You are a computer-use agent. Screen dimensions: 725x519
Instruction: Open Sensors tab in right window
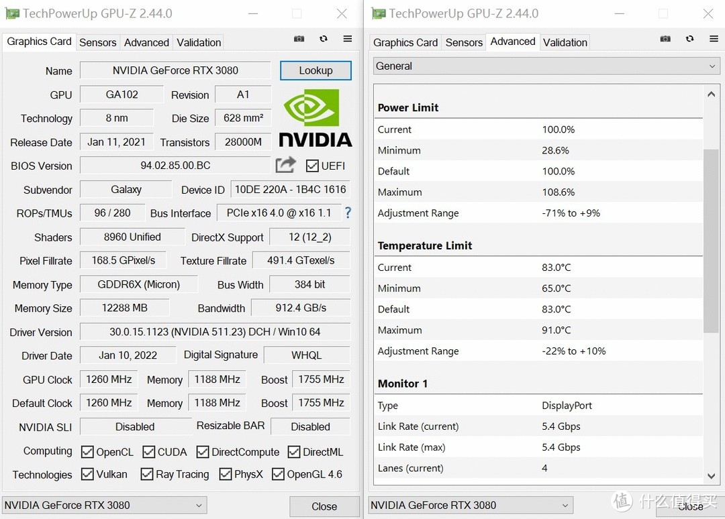(x=464, y=42)
